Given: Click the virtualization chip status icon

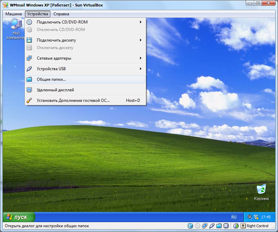Looking at the screenshot, I should tap(226, 226).
